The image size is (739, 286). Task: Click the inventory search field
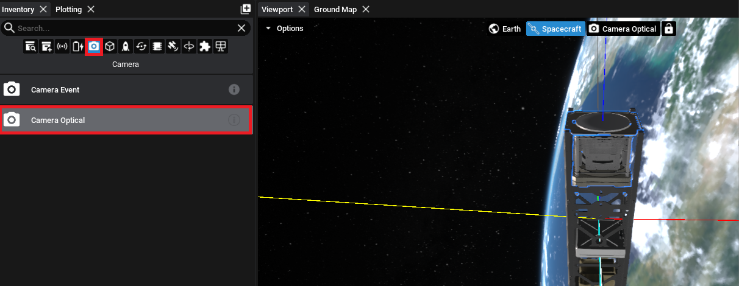point(122,28)
